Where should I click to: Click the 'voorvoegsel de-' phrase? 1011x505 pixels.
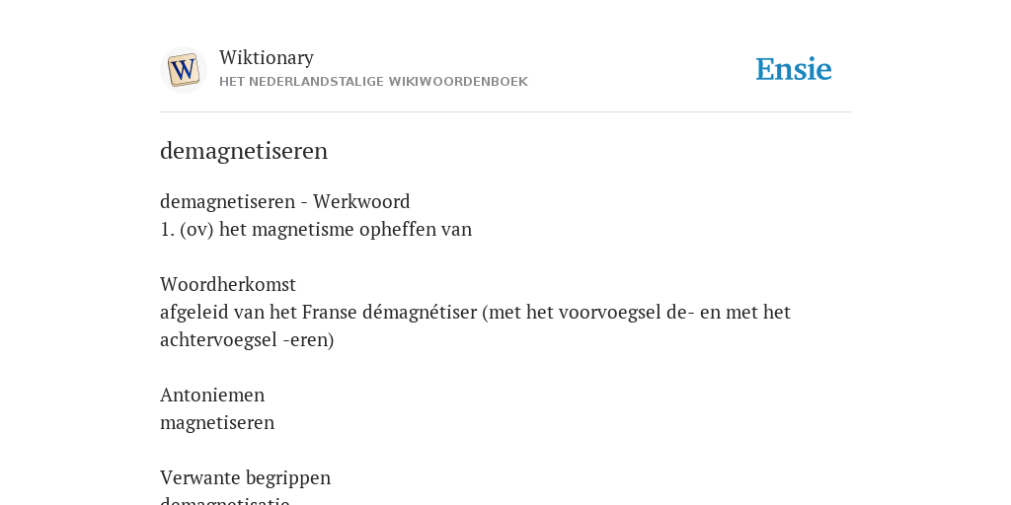tap(627, 313)
